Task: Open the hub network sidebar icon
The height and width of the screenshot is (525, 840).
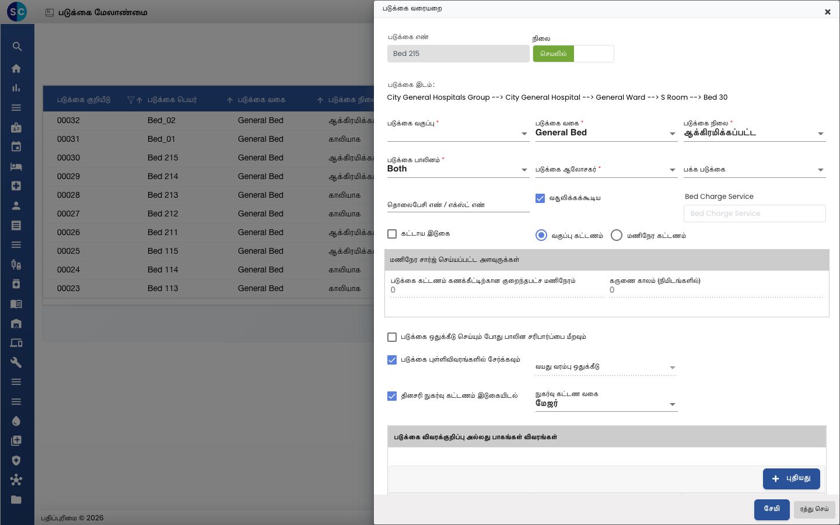Action: tap(16, 480)
